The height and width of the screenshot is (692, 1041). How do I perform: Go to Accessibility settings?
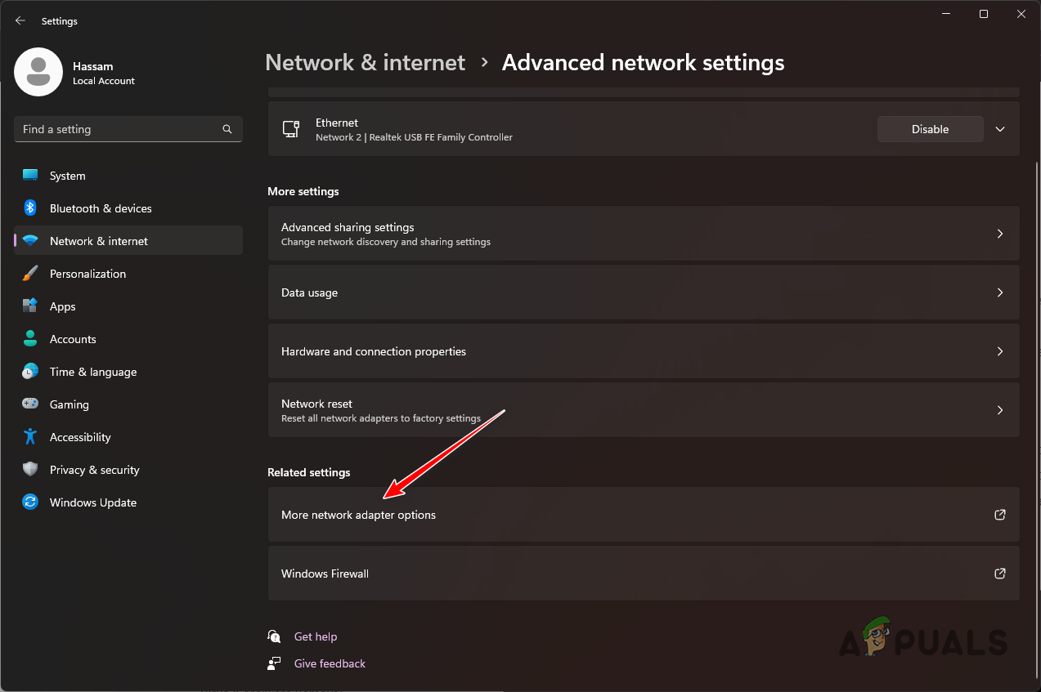click(79, 436)
